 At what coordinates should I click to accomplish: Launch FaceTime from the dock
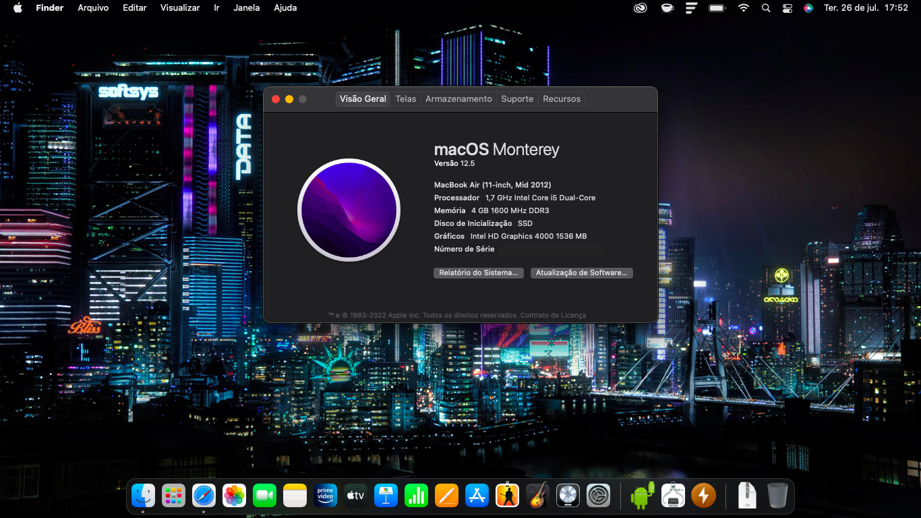pyautogui.click(x=265, y=496)
